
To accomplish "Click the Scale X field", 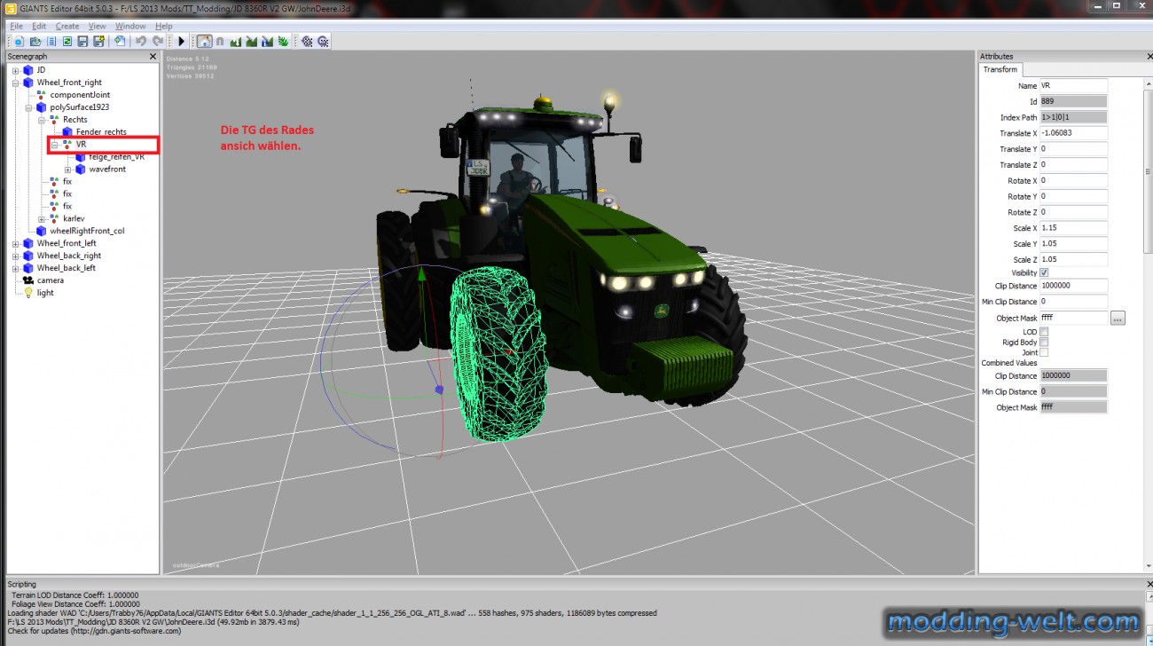I will click(1073, 228).
